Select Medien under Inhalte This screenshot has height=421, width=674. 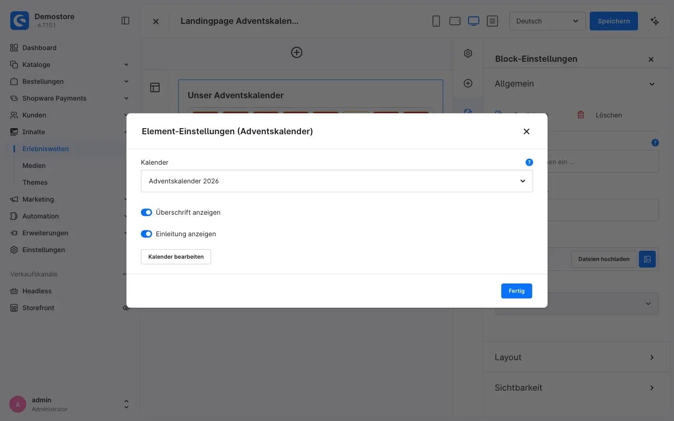click(34, 166)
